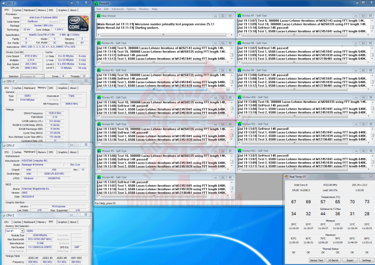Open the Options menu in Prime95
375x265 pixels.
pos(131,9)
